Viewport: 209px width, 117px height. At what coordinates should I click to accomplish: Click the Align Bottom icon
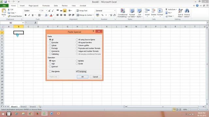[x=65, y=11]
